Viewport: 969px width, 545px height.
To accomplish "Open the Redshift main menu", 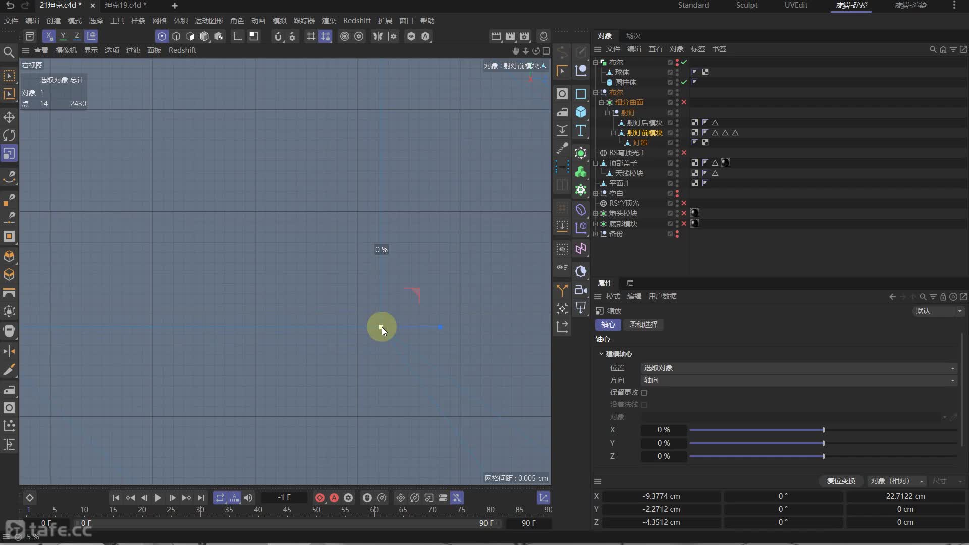I will (x=357, y=21).
